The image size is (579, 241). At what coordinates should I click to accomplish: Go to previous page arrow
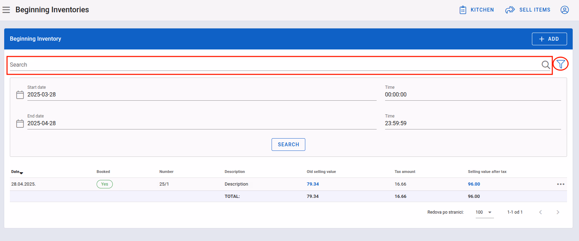click(540, 212)
